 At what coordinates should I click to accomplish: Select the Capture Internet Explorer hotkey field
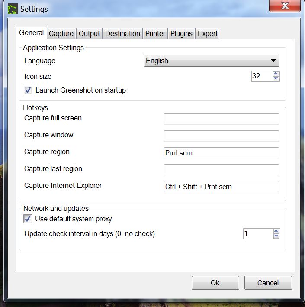coord(221,187)
